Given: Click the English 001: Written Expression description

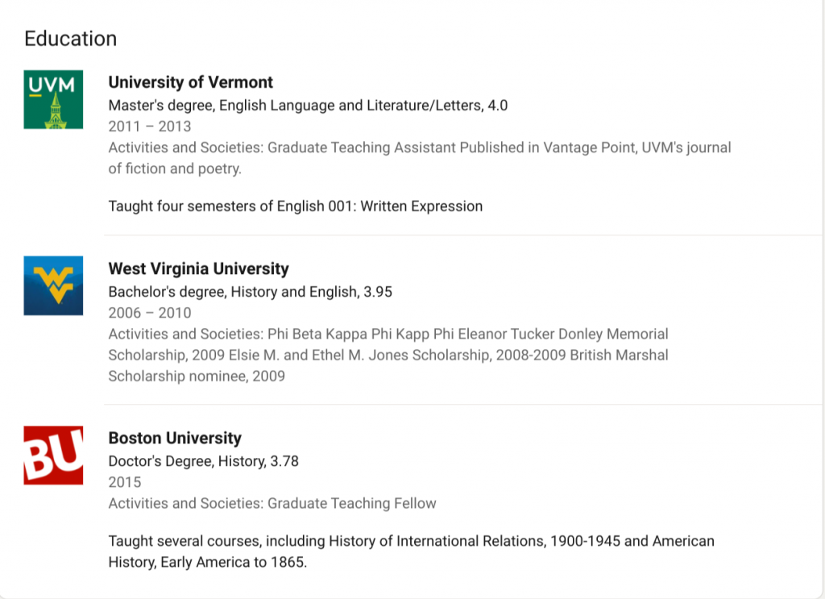Looking at the screenshot, I should coord(295,206).
